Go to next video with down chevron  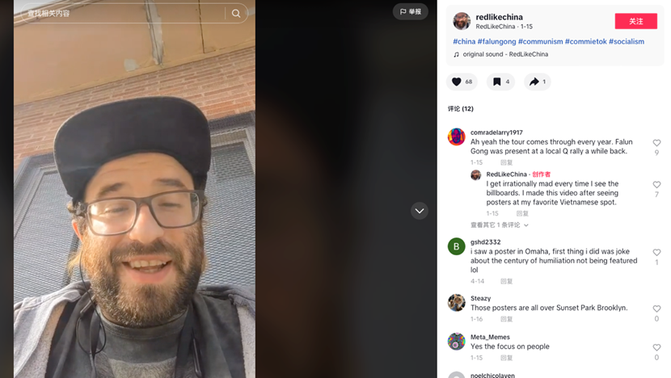[420, 211]
